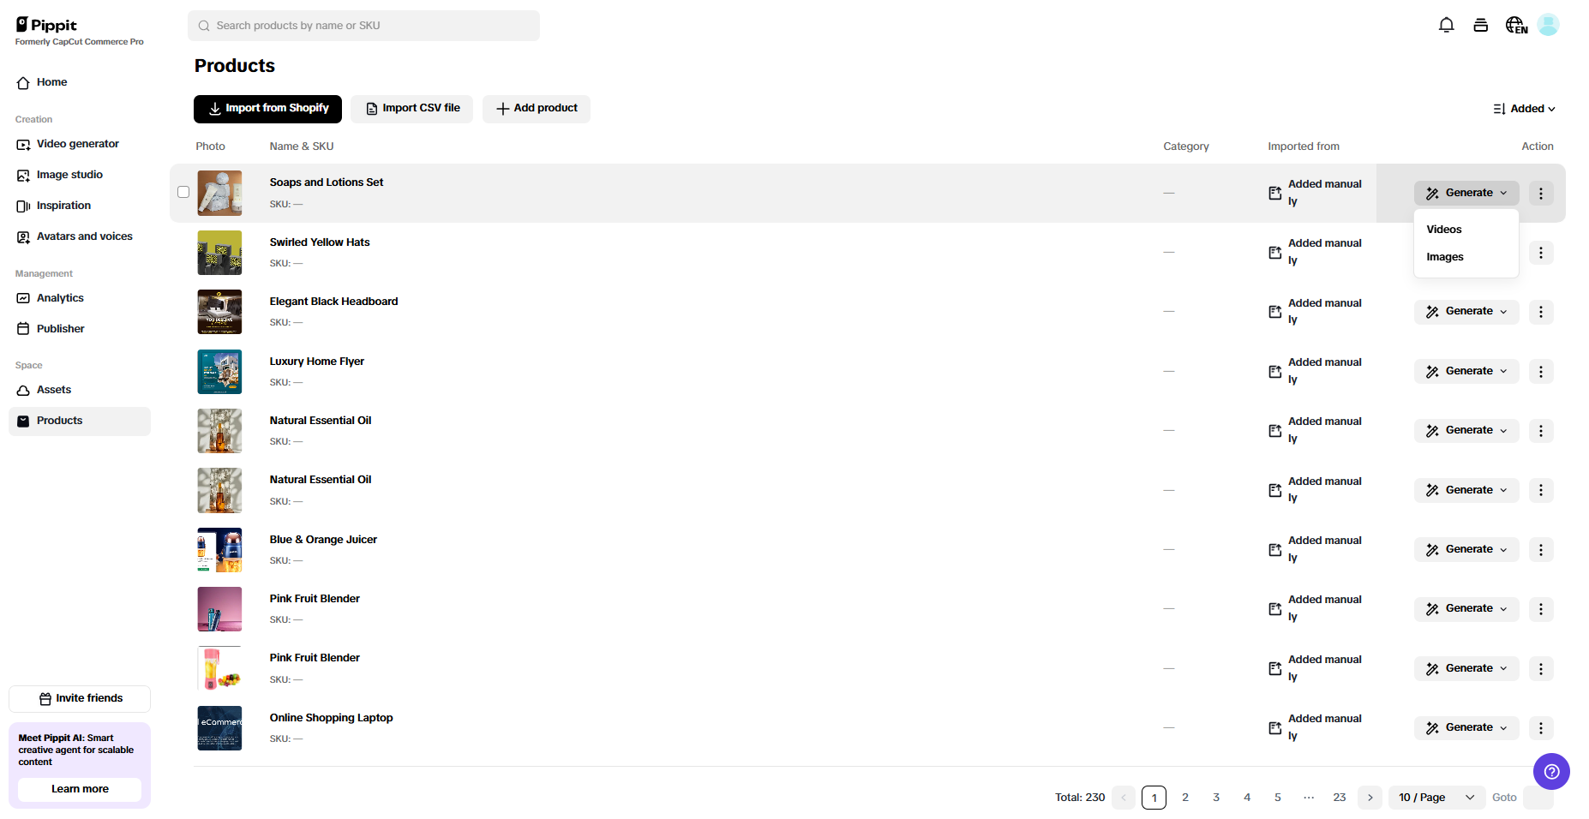1589x819 pixels.
Task: Switch language via the EN globe icon
Action: (x=1515, y=25)
